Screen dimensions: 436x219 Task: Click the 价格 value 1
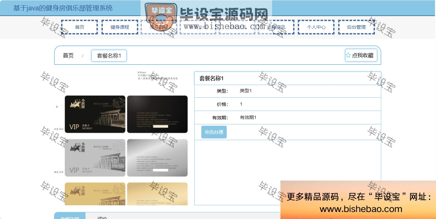tap(241, 104)
